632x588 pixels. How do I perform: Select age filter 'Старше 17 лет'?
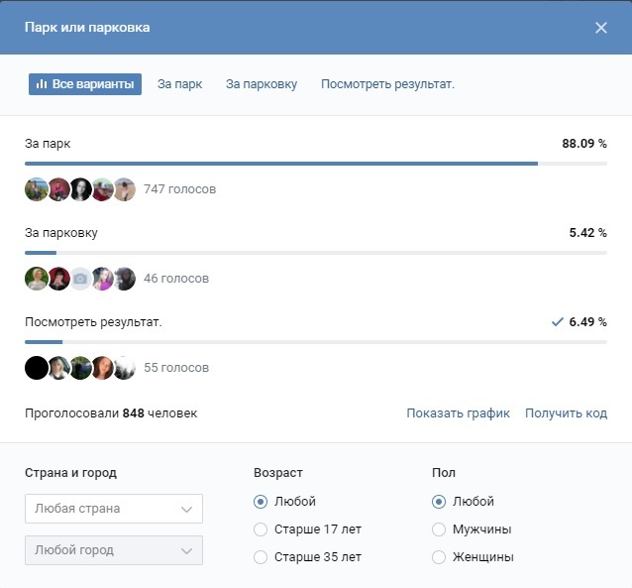261,529
